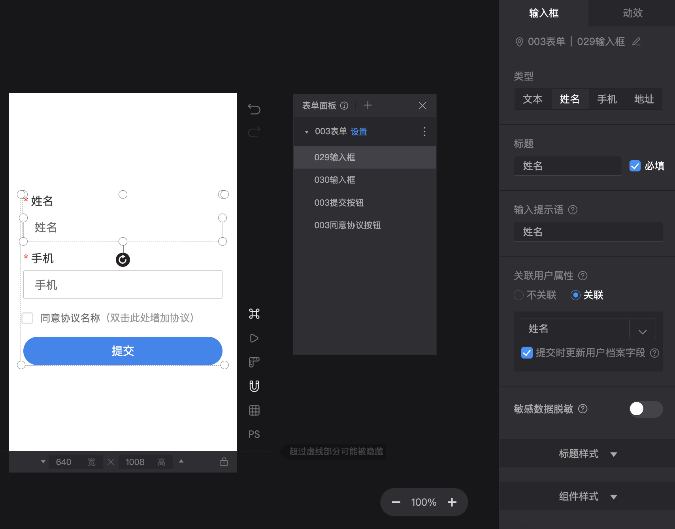Select 003提交按钮 in the form panel
The image size is (675, 529).
[x=364, y=203]
